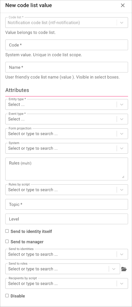
Task: Open the folder icon next to Send to roles
Action: tap(124, 269)
